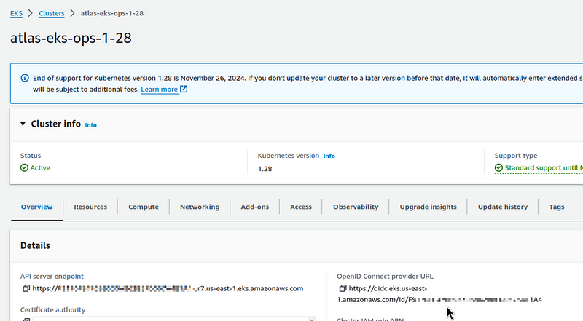
Task: View the Upgrade insights tab
Action: point(428,207)
